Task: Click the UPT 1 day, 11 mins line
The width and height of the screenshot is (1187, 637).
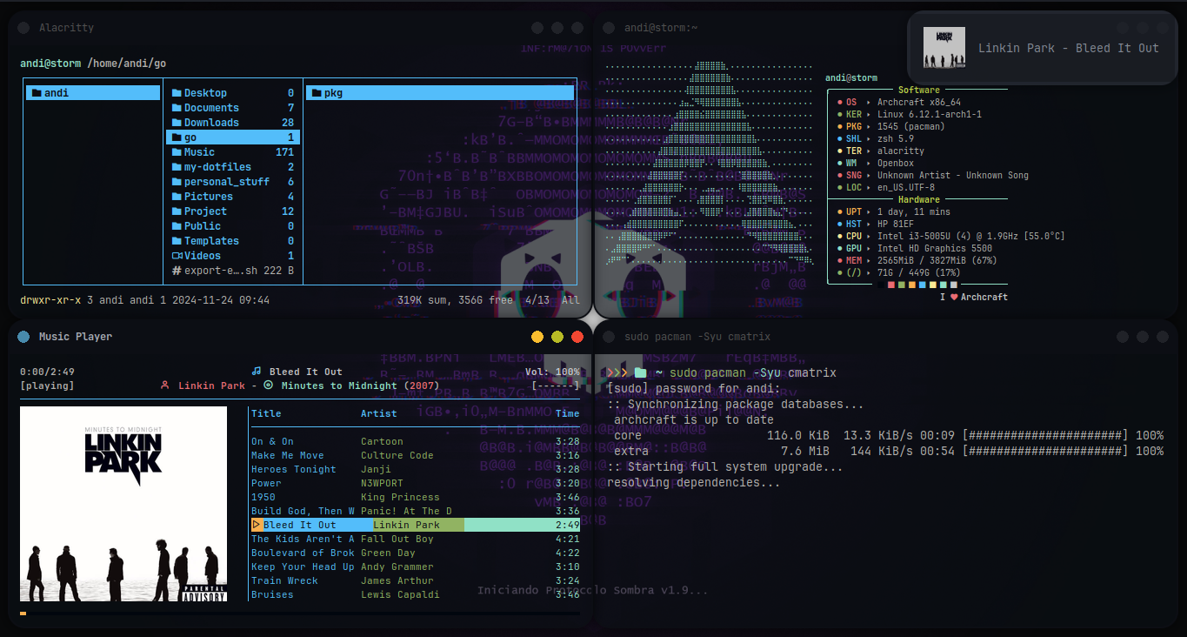Action: pos(893,212)
